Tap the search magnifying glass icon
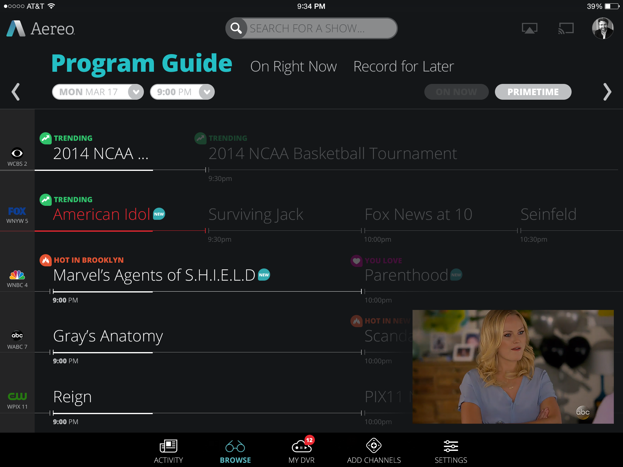 tap(236, 28)
